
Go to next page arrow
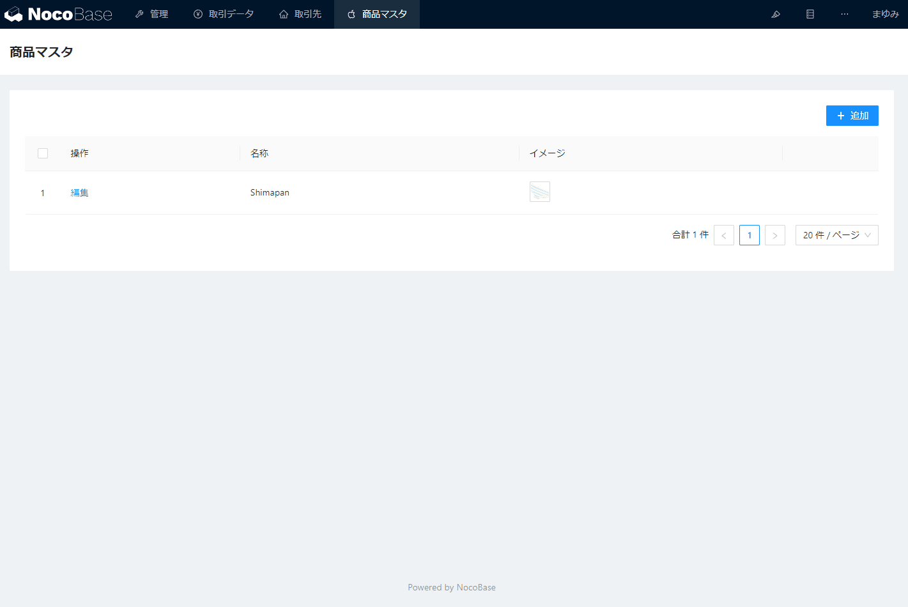click(775, 235)
